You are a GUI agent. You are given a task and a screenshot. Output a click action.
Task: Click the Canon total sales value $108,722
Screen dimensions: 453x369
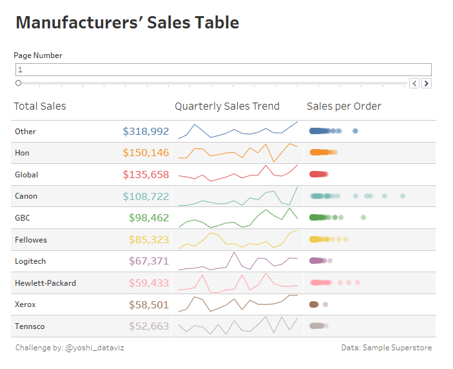146,196
